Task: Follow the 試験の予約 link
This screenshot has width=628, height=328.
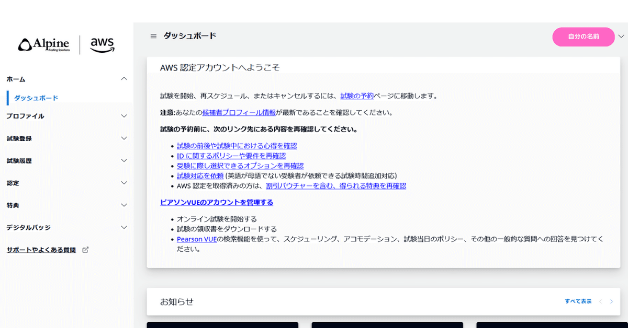Action: [x=357, y=96]
